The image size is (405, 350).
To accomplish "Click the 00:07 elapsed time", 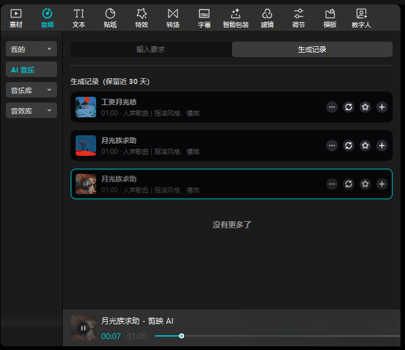I will click(111, 337).
